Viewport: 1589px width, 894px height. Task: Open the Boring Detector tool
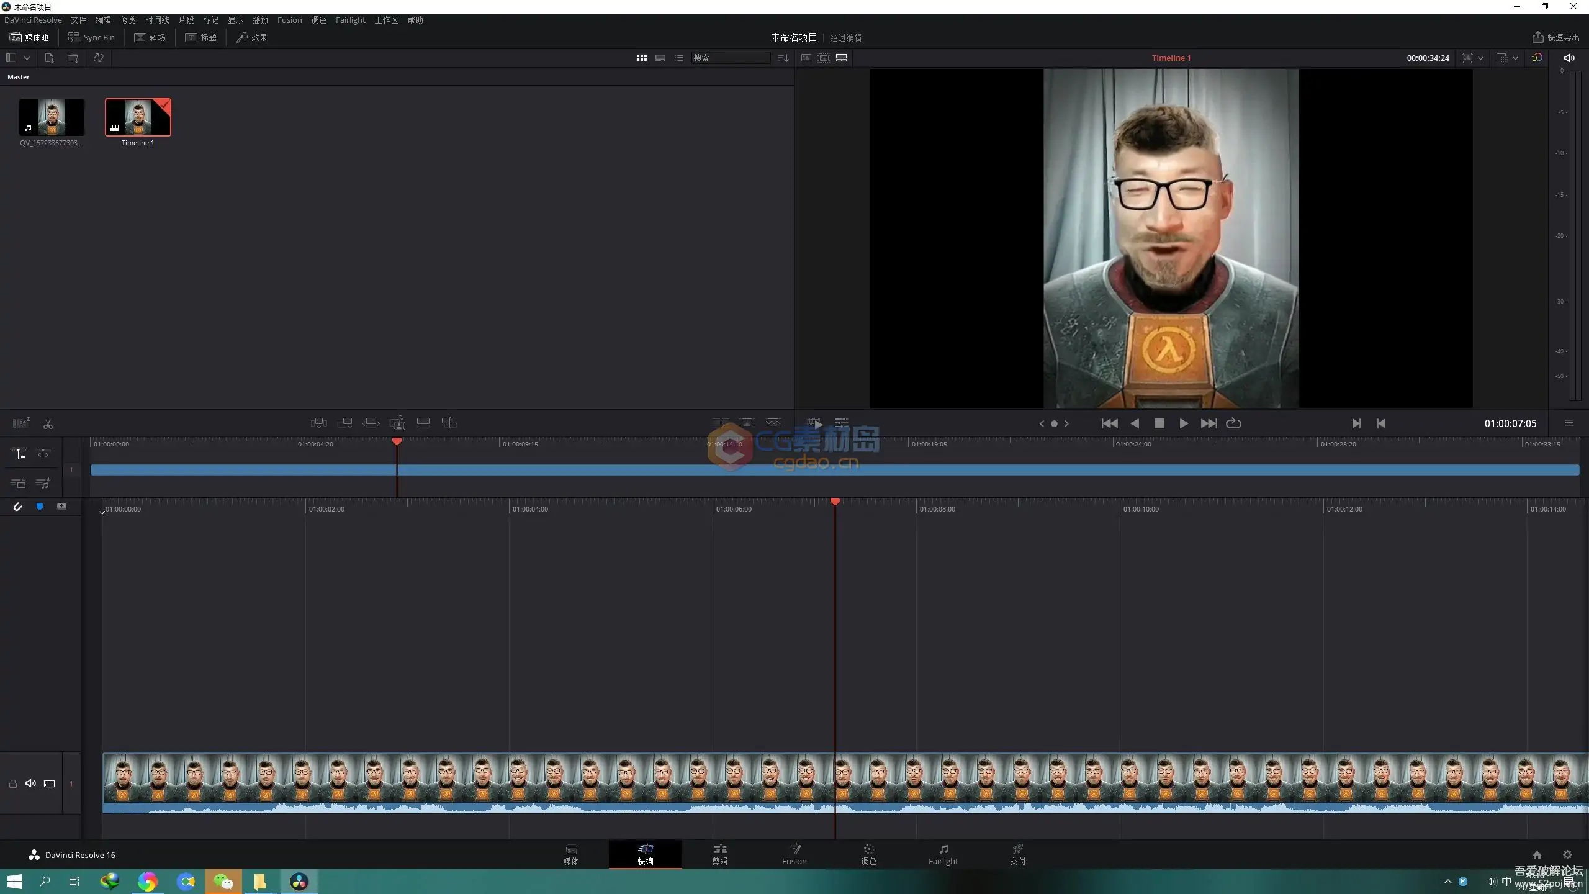point(21,423)
